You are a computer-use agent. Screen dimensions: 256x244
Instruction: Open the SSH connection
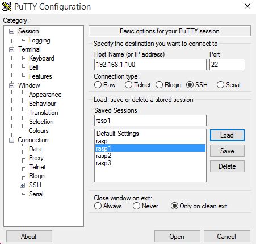[177, 237]
